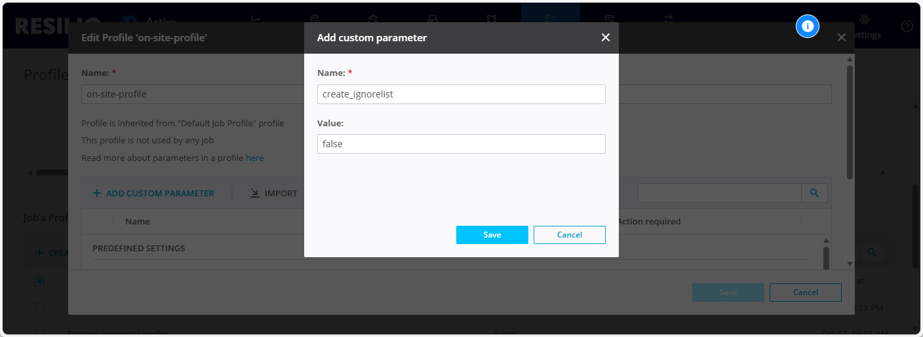Close the Edit Profile dialog with X
The image size is (923, 337).
tap(842, 38)
